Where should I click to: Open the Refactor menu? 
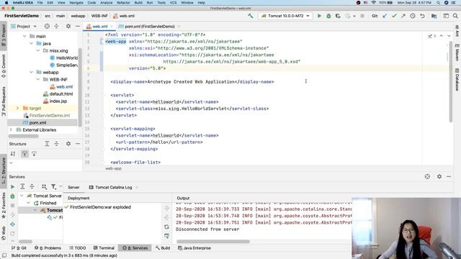coord(123,3)
